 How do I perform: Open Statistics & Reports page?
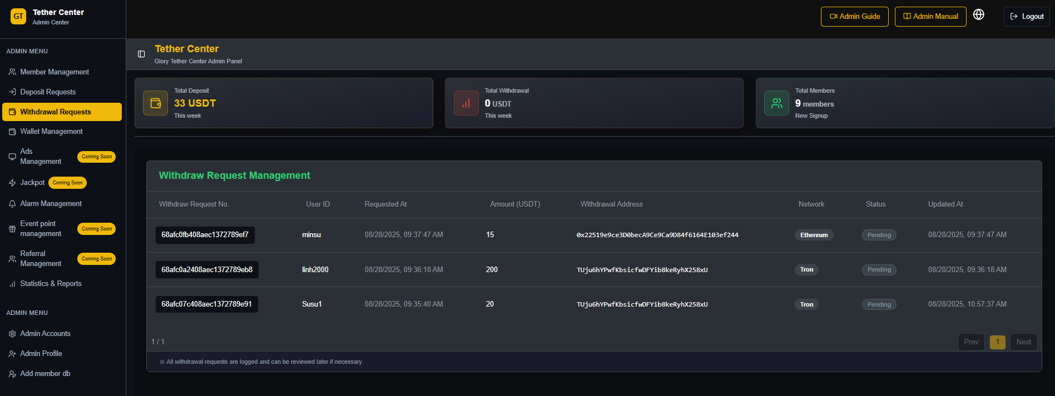51,284
